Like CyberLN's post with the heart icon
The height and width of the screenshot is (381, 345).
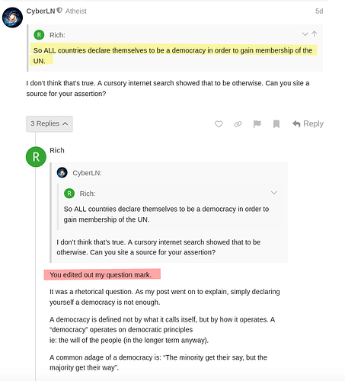[x=219, y=124]
